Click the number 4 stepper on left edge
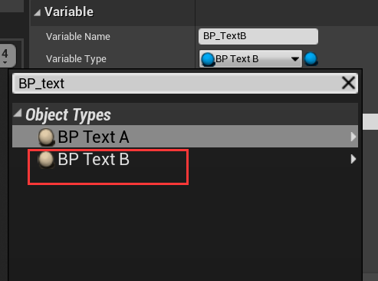The height and width of the screenshot is (281, 378). (7, 55)
